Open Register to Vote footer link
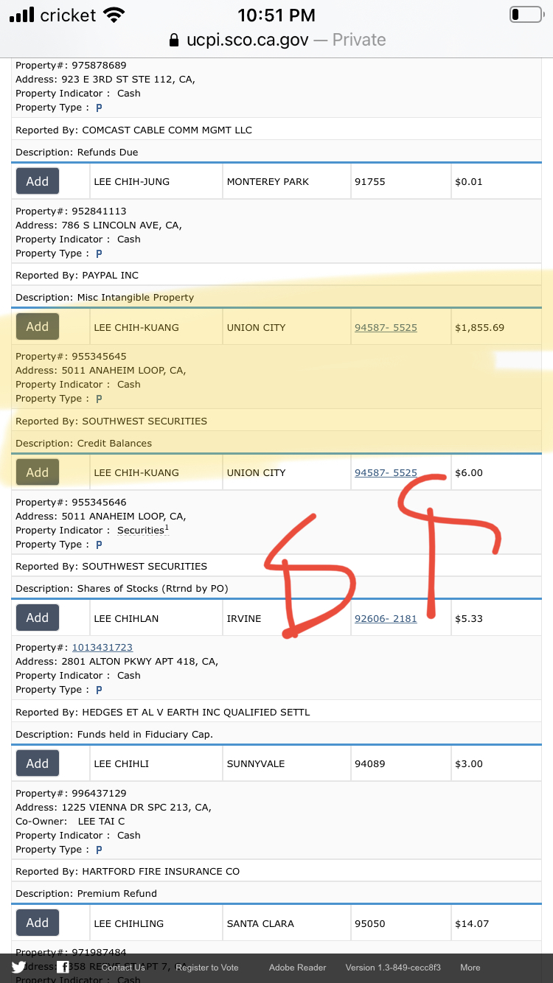The height and width of the screenshot is (983, 553). (207, 968)
